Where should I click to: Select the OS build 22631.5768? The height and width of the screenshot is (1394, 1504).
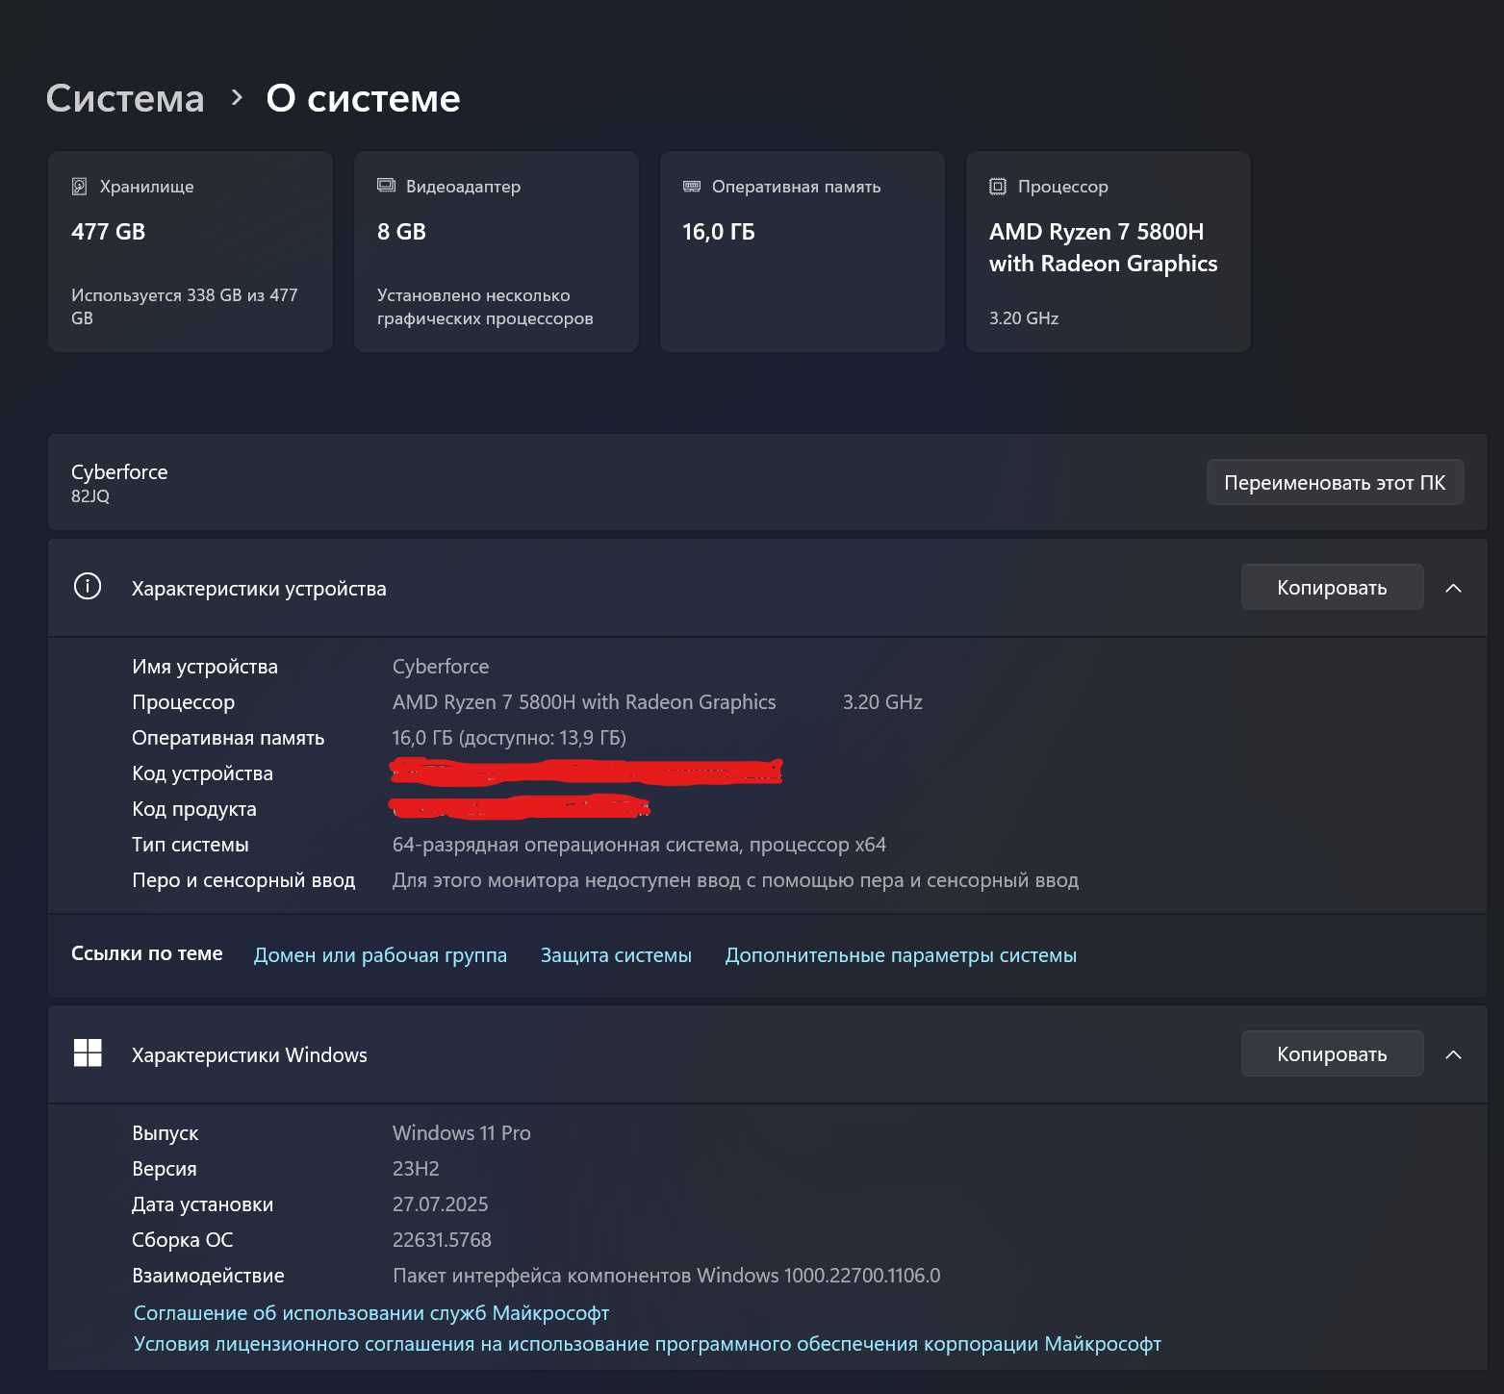pos(442,1240)
